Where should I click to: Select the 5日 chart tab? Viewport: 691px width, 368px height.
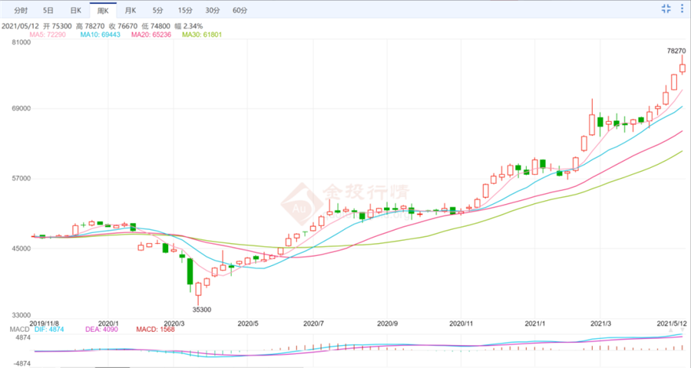[x=48, y=11]
